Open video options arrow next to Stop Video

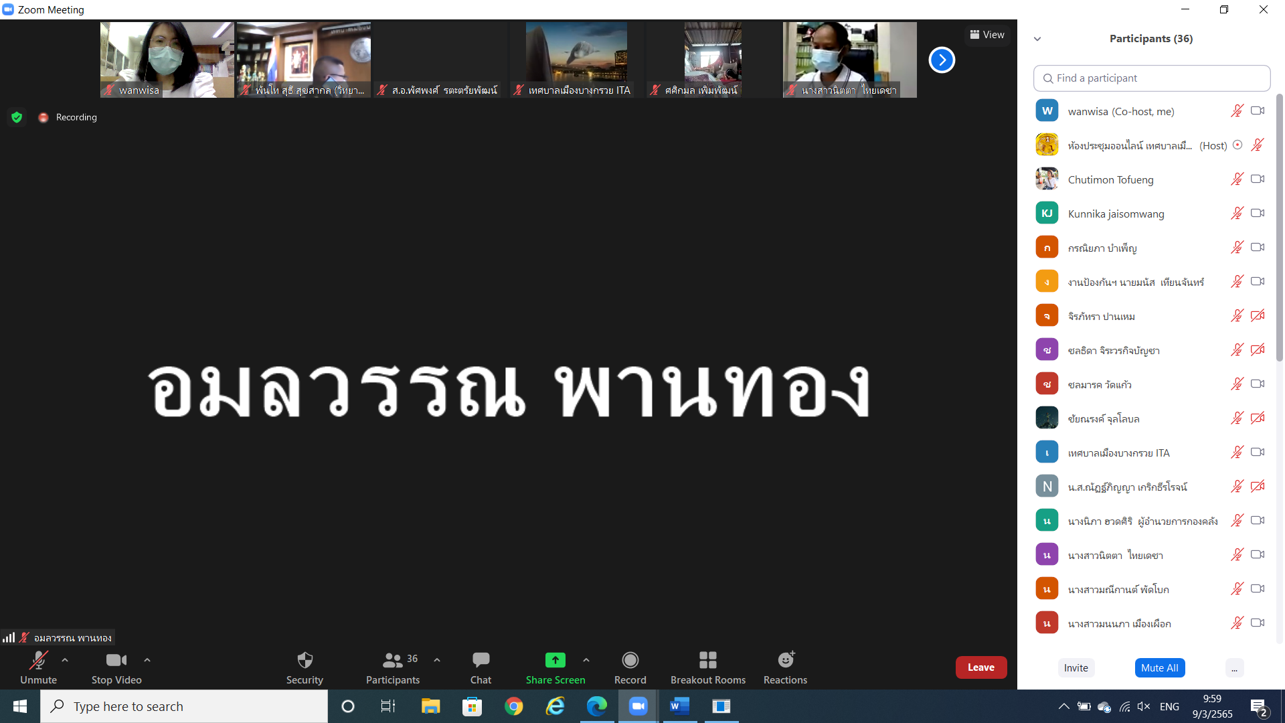coord(147,660)
